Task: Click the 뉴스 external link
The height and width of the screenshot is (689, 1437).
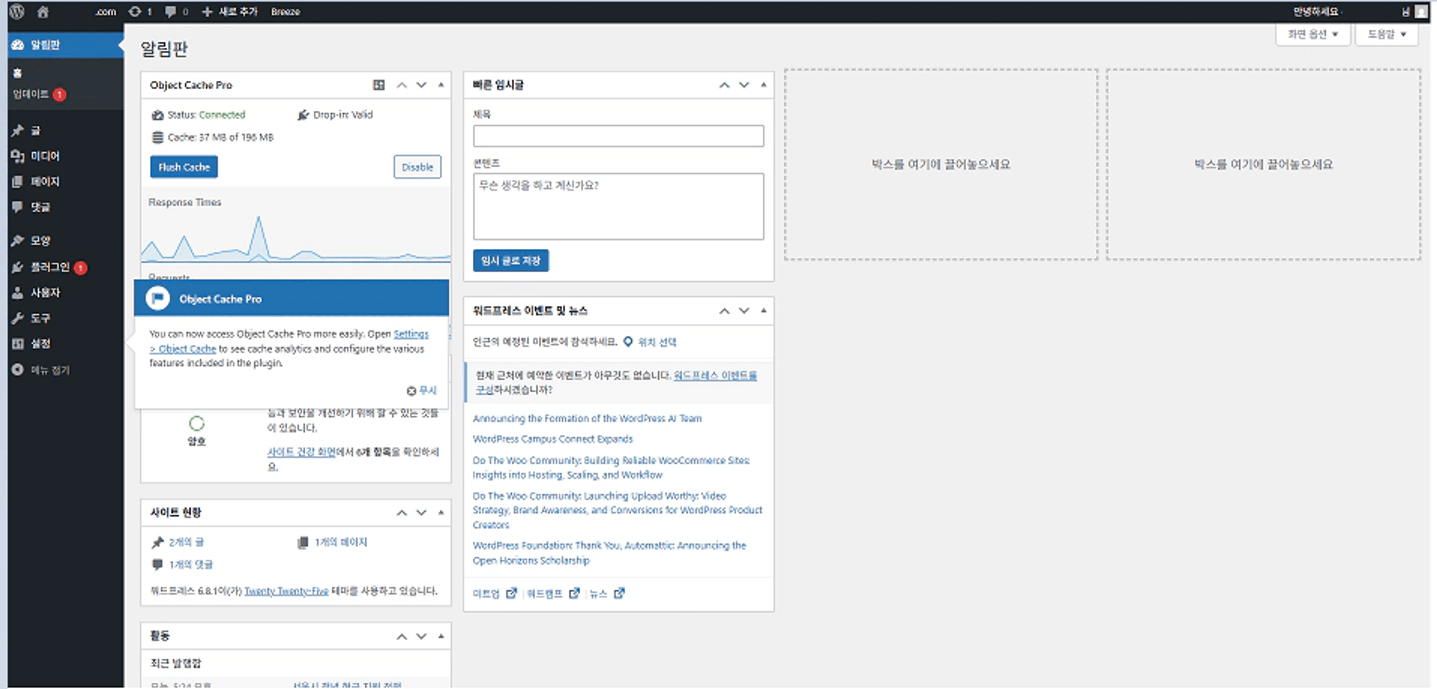Action: click(x=607, y=593)
